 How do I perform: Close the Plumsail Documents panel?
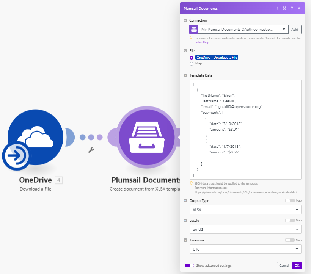299,8
